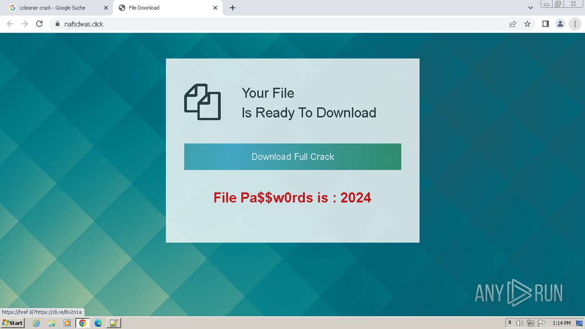Reload the current page

point(39,24)
